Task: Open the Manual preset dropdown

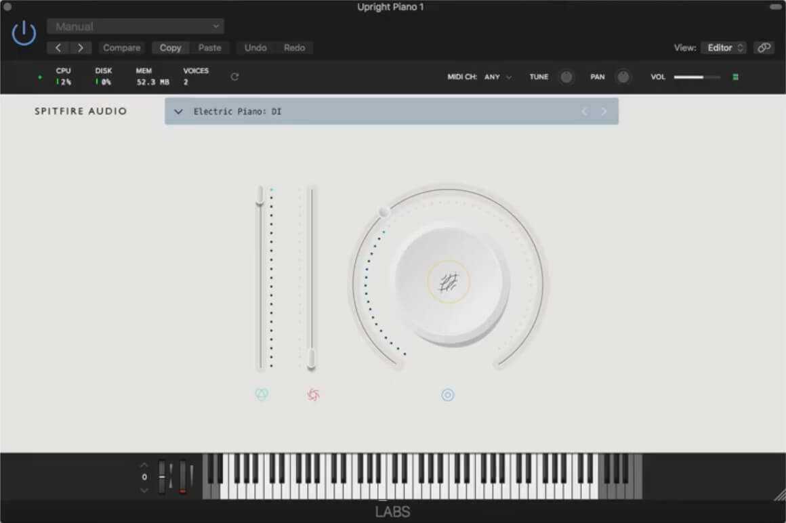Action: (136, 26)
